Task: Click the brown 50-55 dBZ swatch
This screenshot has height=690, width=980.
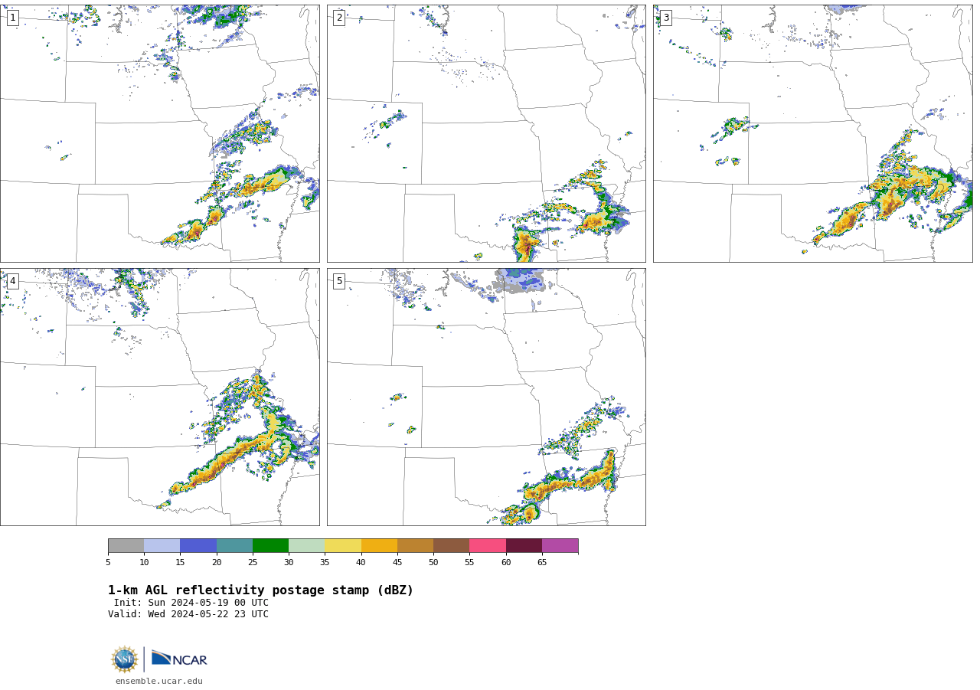Action: [x=451, y=545]
